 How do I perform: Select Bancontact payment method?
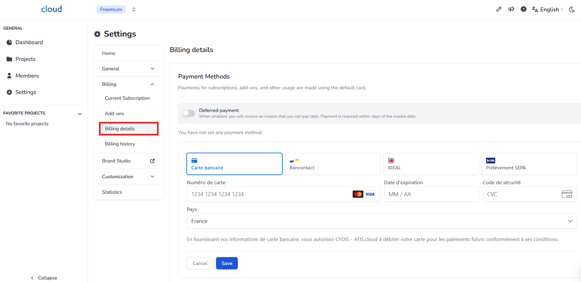[332, 164]
